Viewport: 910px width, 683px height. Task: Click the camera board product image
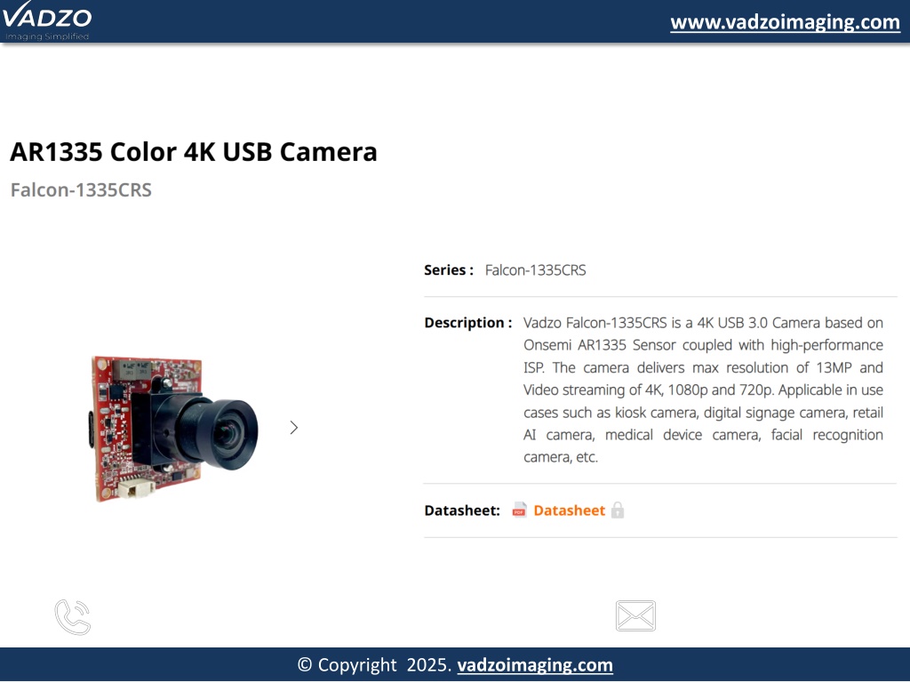coord(174,429)
